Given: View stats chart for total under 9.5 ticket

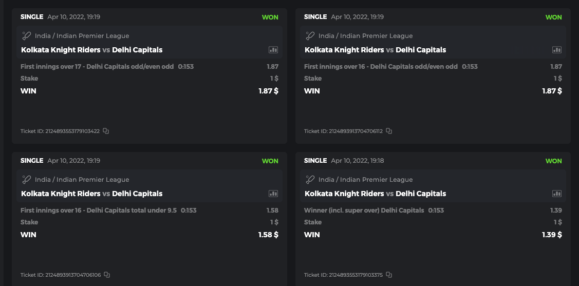Looking at the screenshot, I should coord(273,194).
